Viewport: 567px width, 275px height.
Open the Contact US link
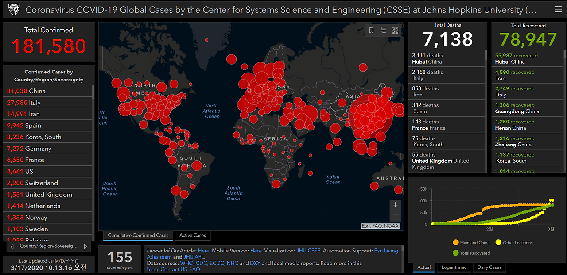click(x=174, y=269)
